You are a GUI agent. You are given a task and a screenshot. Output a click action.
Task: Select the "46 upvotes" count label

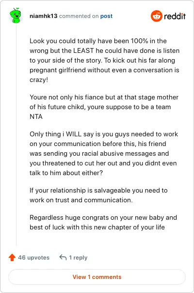pyautogui.click(x=33, y=258)
